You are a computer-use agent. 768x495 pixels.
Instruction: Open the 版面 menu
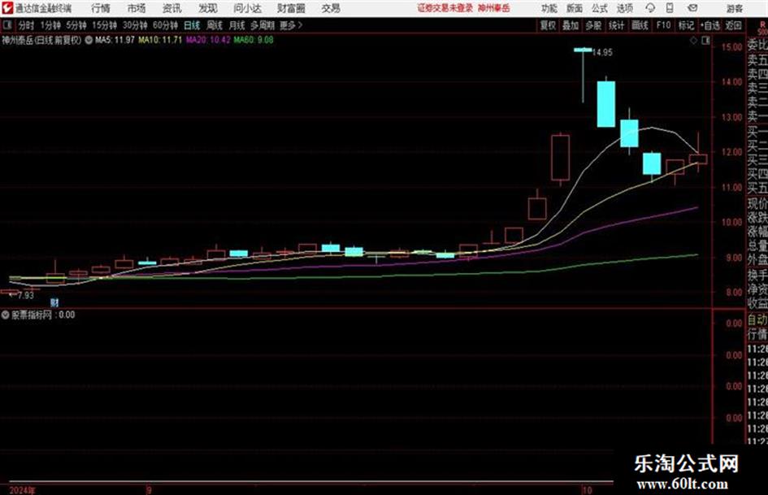pyautogui.click(x=574, y=8)
